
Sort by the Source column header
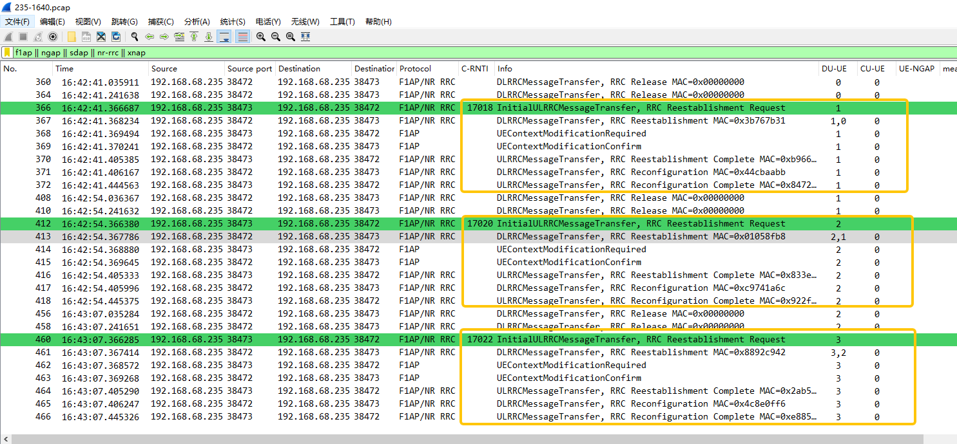(x=186, y=69)
